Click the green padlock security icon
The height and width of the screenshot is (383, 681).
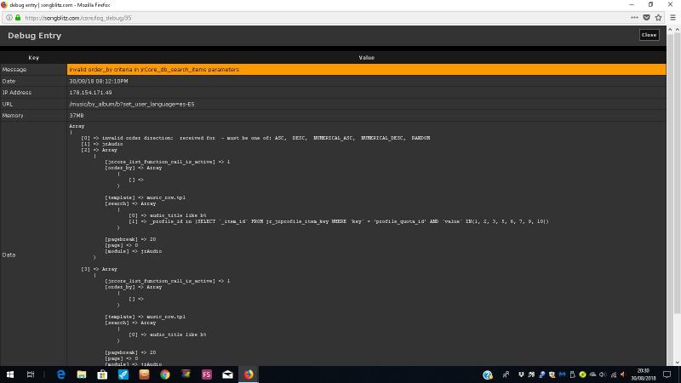tap(18, 18)
